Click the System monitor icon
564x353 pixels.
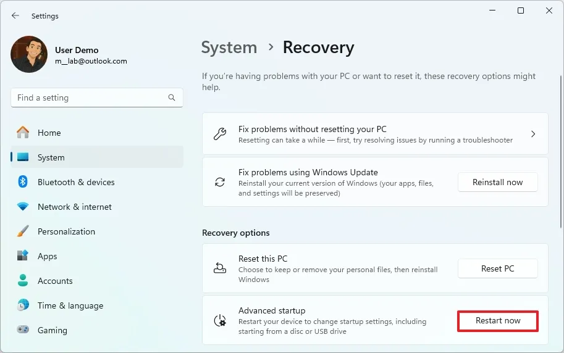23,157
